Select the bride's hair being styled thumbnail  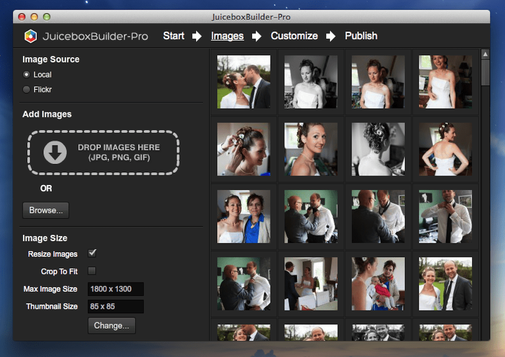244,149
